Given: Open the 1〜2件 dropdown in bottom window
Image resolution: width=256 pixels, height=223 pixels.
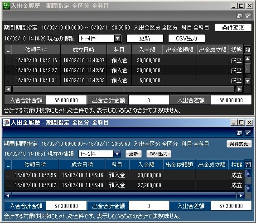Looking at the screenshot, I should coord(117,154).
